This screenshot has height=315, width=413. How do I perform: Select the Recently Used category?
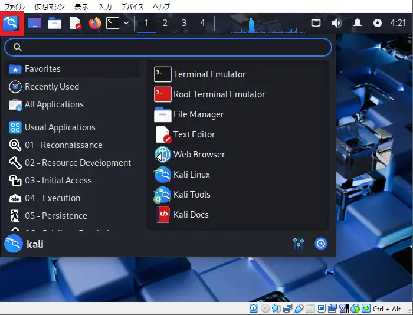(72, 87)
